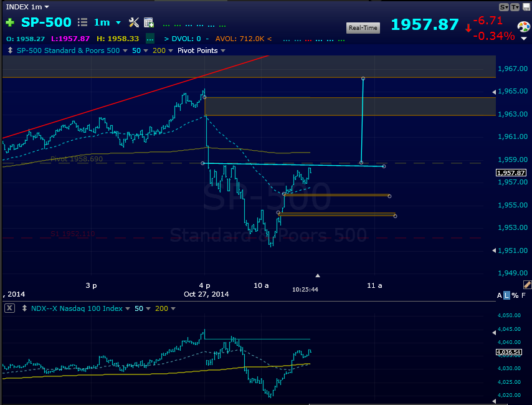Click the upper end handle of vertical cyan line
The width and height of the screenshot is (532, 405).
363,79
